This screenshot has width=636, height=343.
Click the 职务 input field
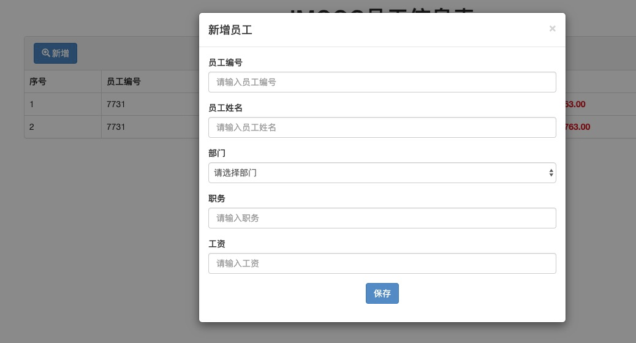click(x=382, y=218)
